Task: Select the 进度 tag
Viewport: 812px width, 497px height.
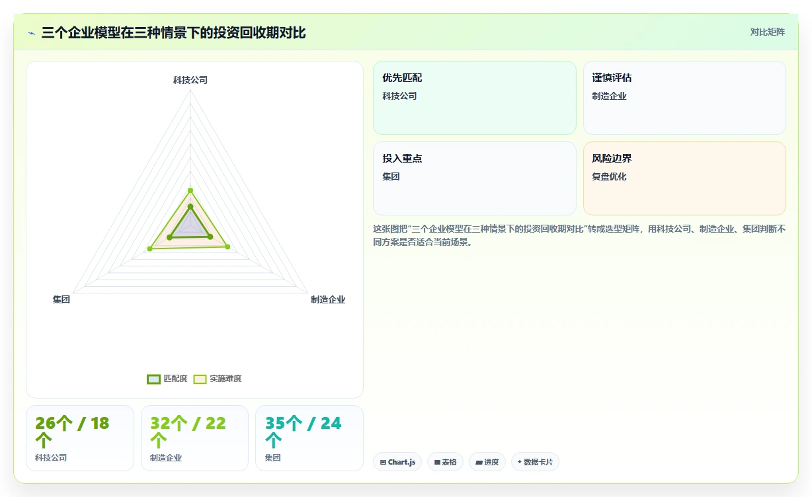Action: click(x=487, y=462)
